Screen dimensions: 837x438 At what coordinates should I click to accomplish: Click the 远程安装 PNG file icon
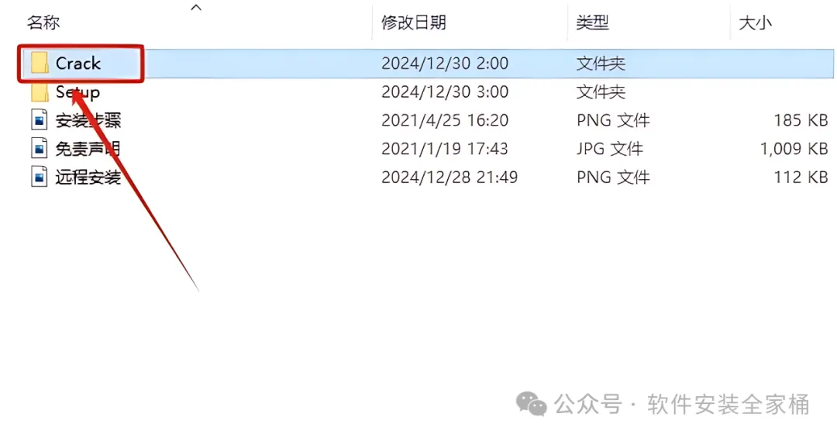(x=40, y=177)
